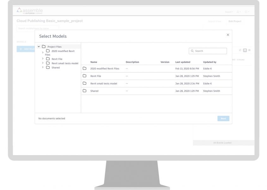Click the folder icon beside Revit File row
267x190 pixels.
(x=84, y=76)
